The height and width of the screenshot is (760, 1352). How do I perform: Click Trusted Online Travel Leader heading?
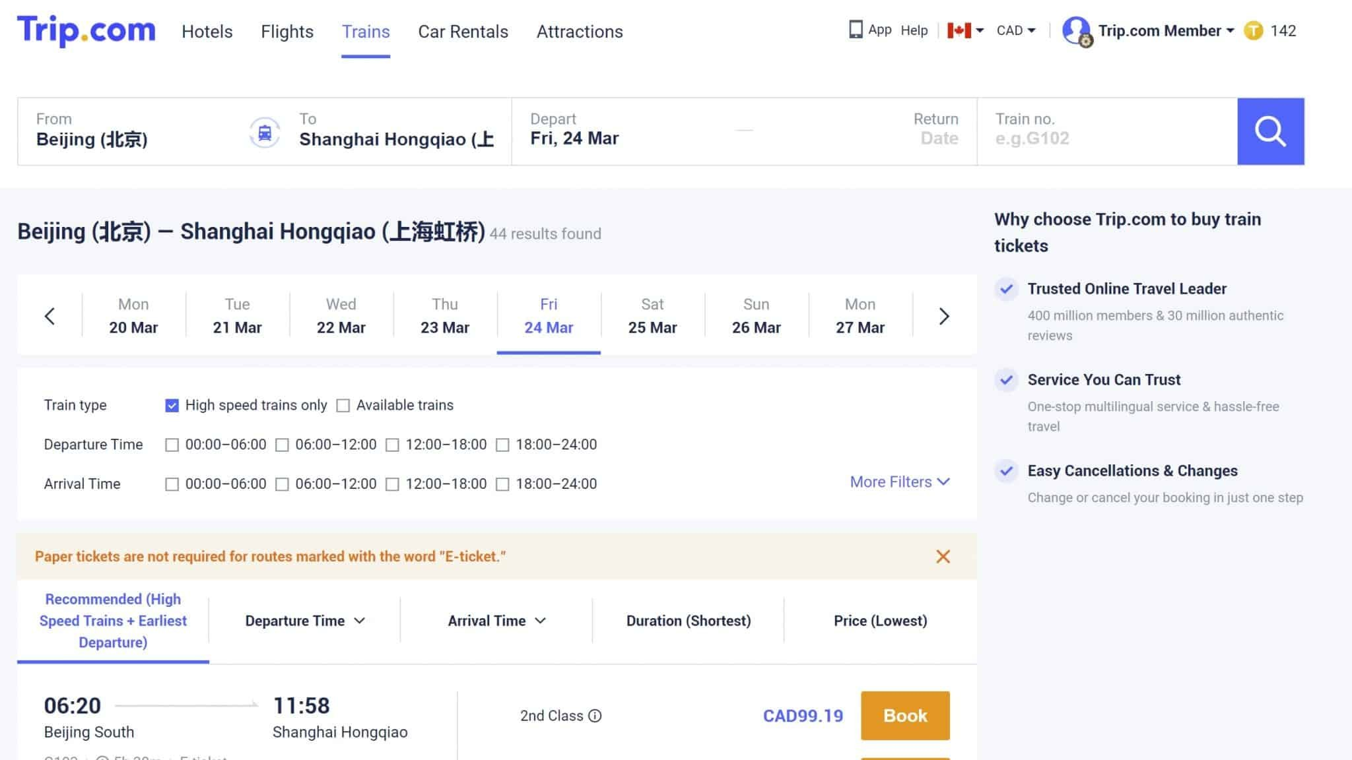1127,289
